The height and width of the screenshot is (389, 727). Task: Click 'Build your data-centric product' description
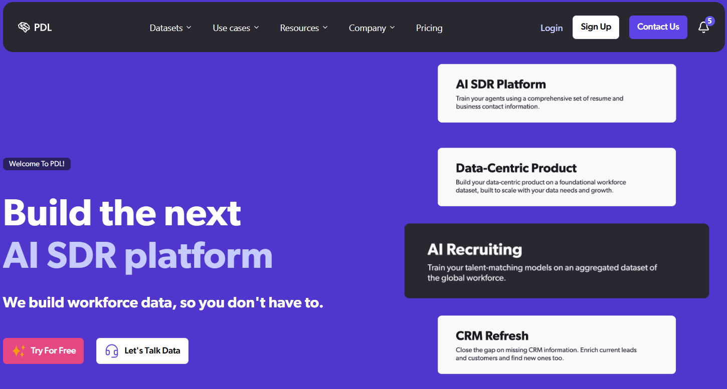[x=541, y=186]
